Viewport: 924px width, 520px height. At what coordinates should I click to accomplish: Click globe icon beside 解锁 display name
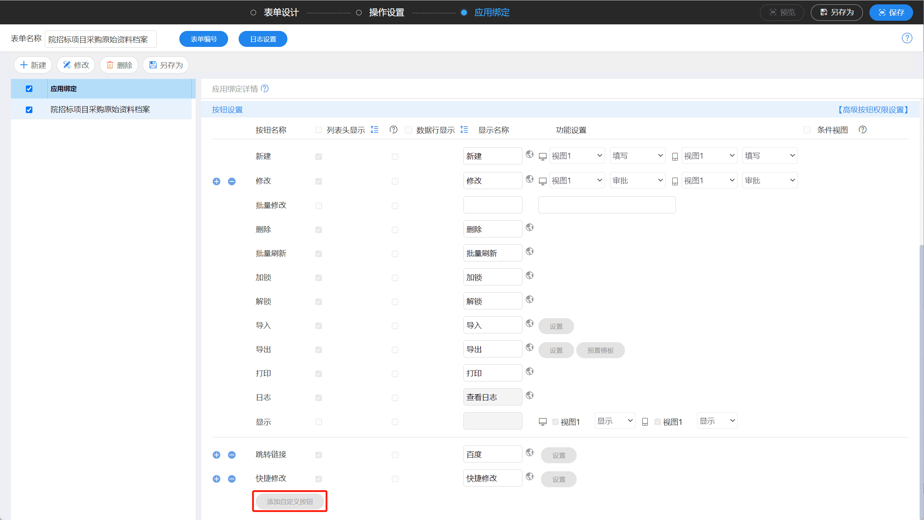coord(530,299)
